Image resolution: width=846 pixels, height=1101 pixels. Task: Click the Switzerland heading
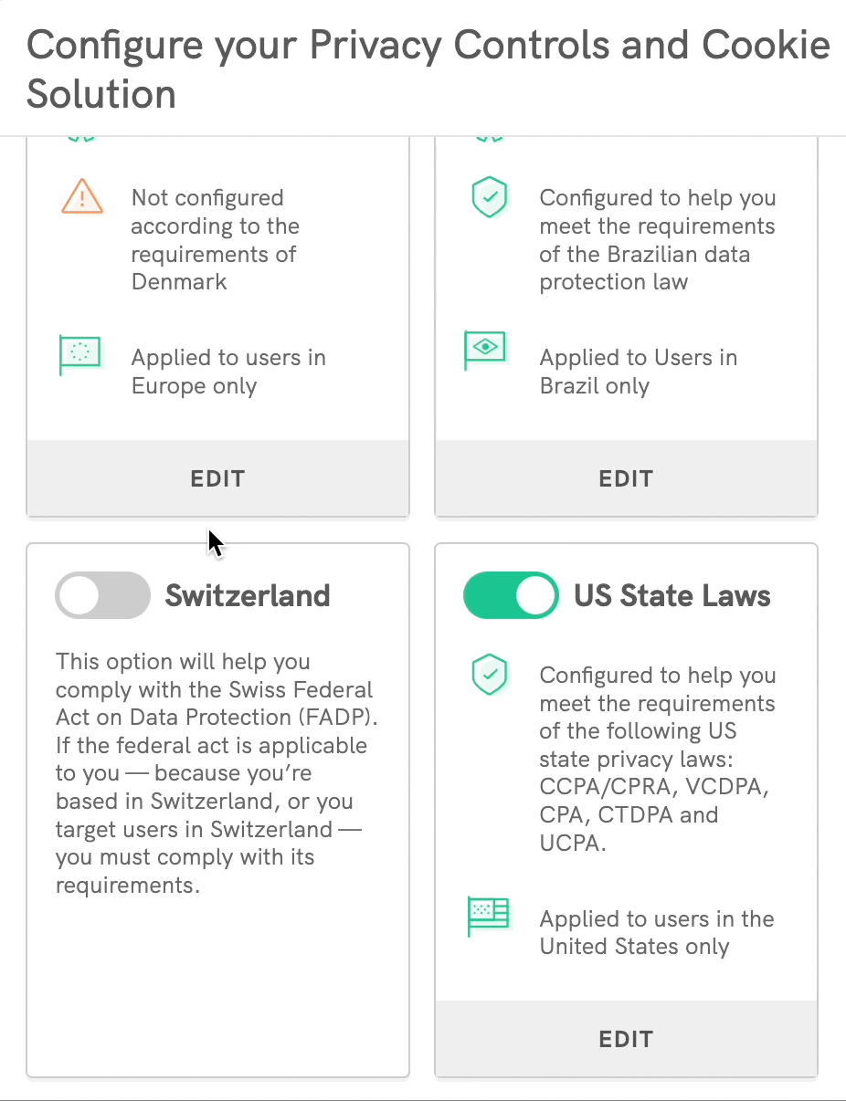click(248, 596)
